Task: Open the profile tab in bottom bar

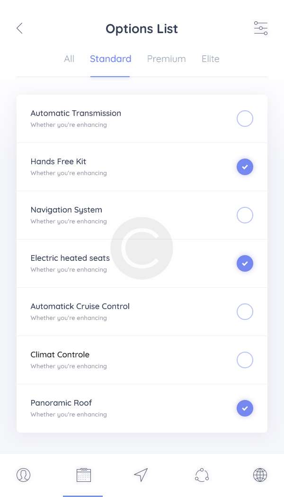Action: pyautogui.click(x=23, y=475)
